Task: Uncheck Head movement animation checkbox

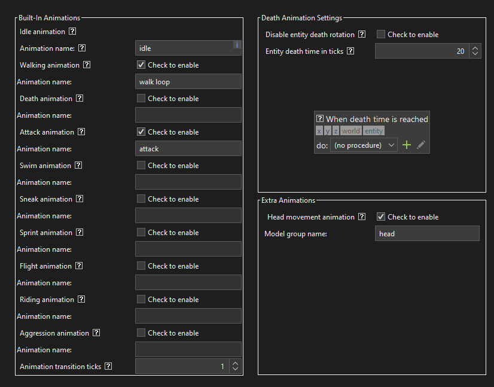Action: 381,217
